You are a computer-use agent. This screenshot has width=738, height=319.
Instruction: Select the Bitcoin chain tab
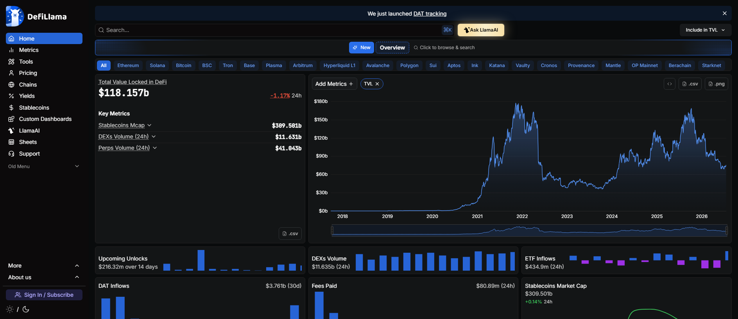tap(184, 66)
